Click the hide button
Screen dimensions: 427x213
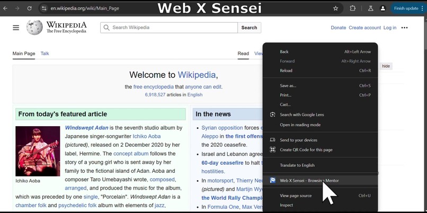coord(386,66)
